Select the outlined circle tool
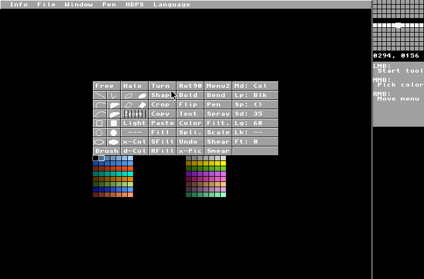 click(x=99, y=133)
